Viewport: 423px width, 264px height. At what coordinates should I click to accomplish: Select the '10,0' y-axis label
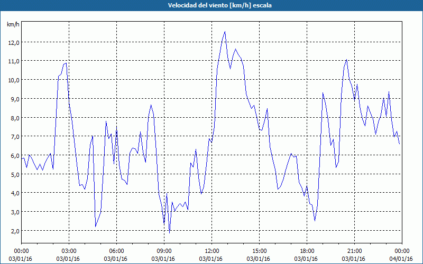[14, 80]
